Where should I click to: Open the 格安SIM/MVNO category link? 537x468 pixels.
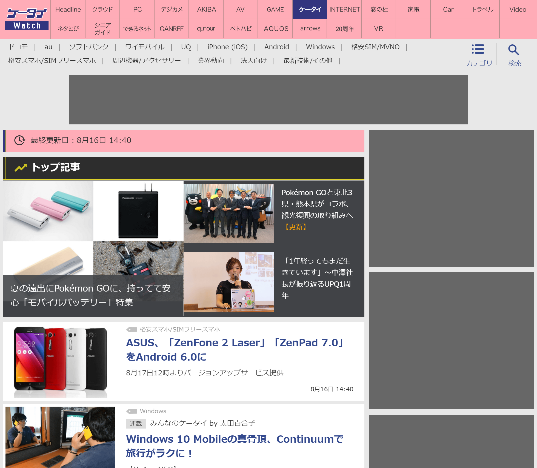point(375,47)
